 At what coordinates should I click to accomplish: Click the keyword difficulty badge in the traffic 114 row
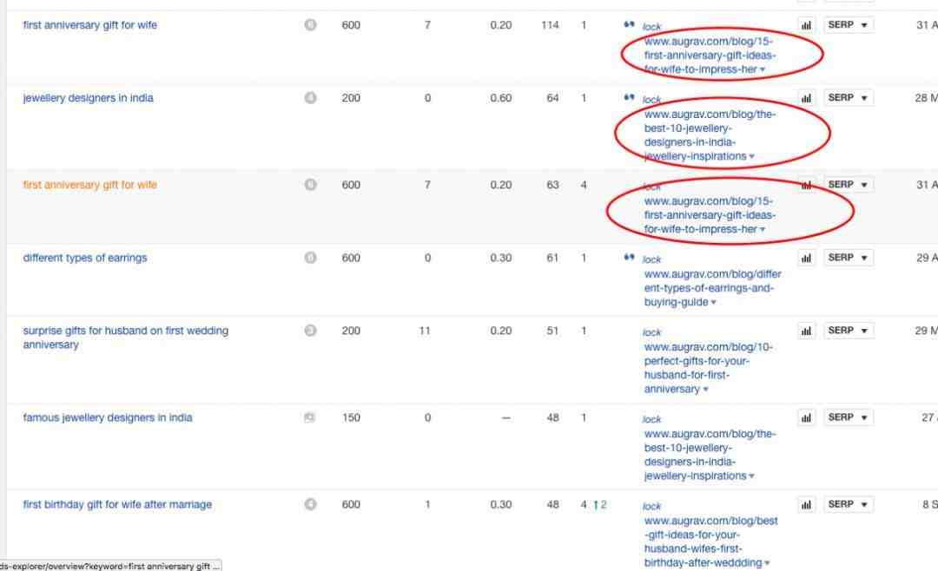(310, 25)
